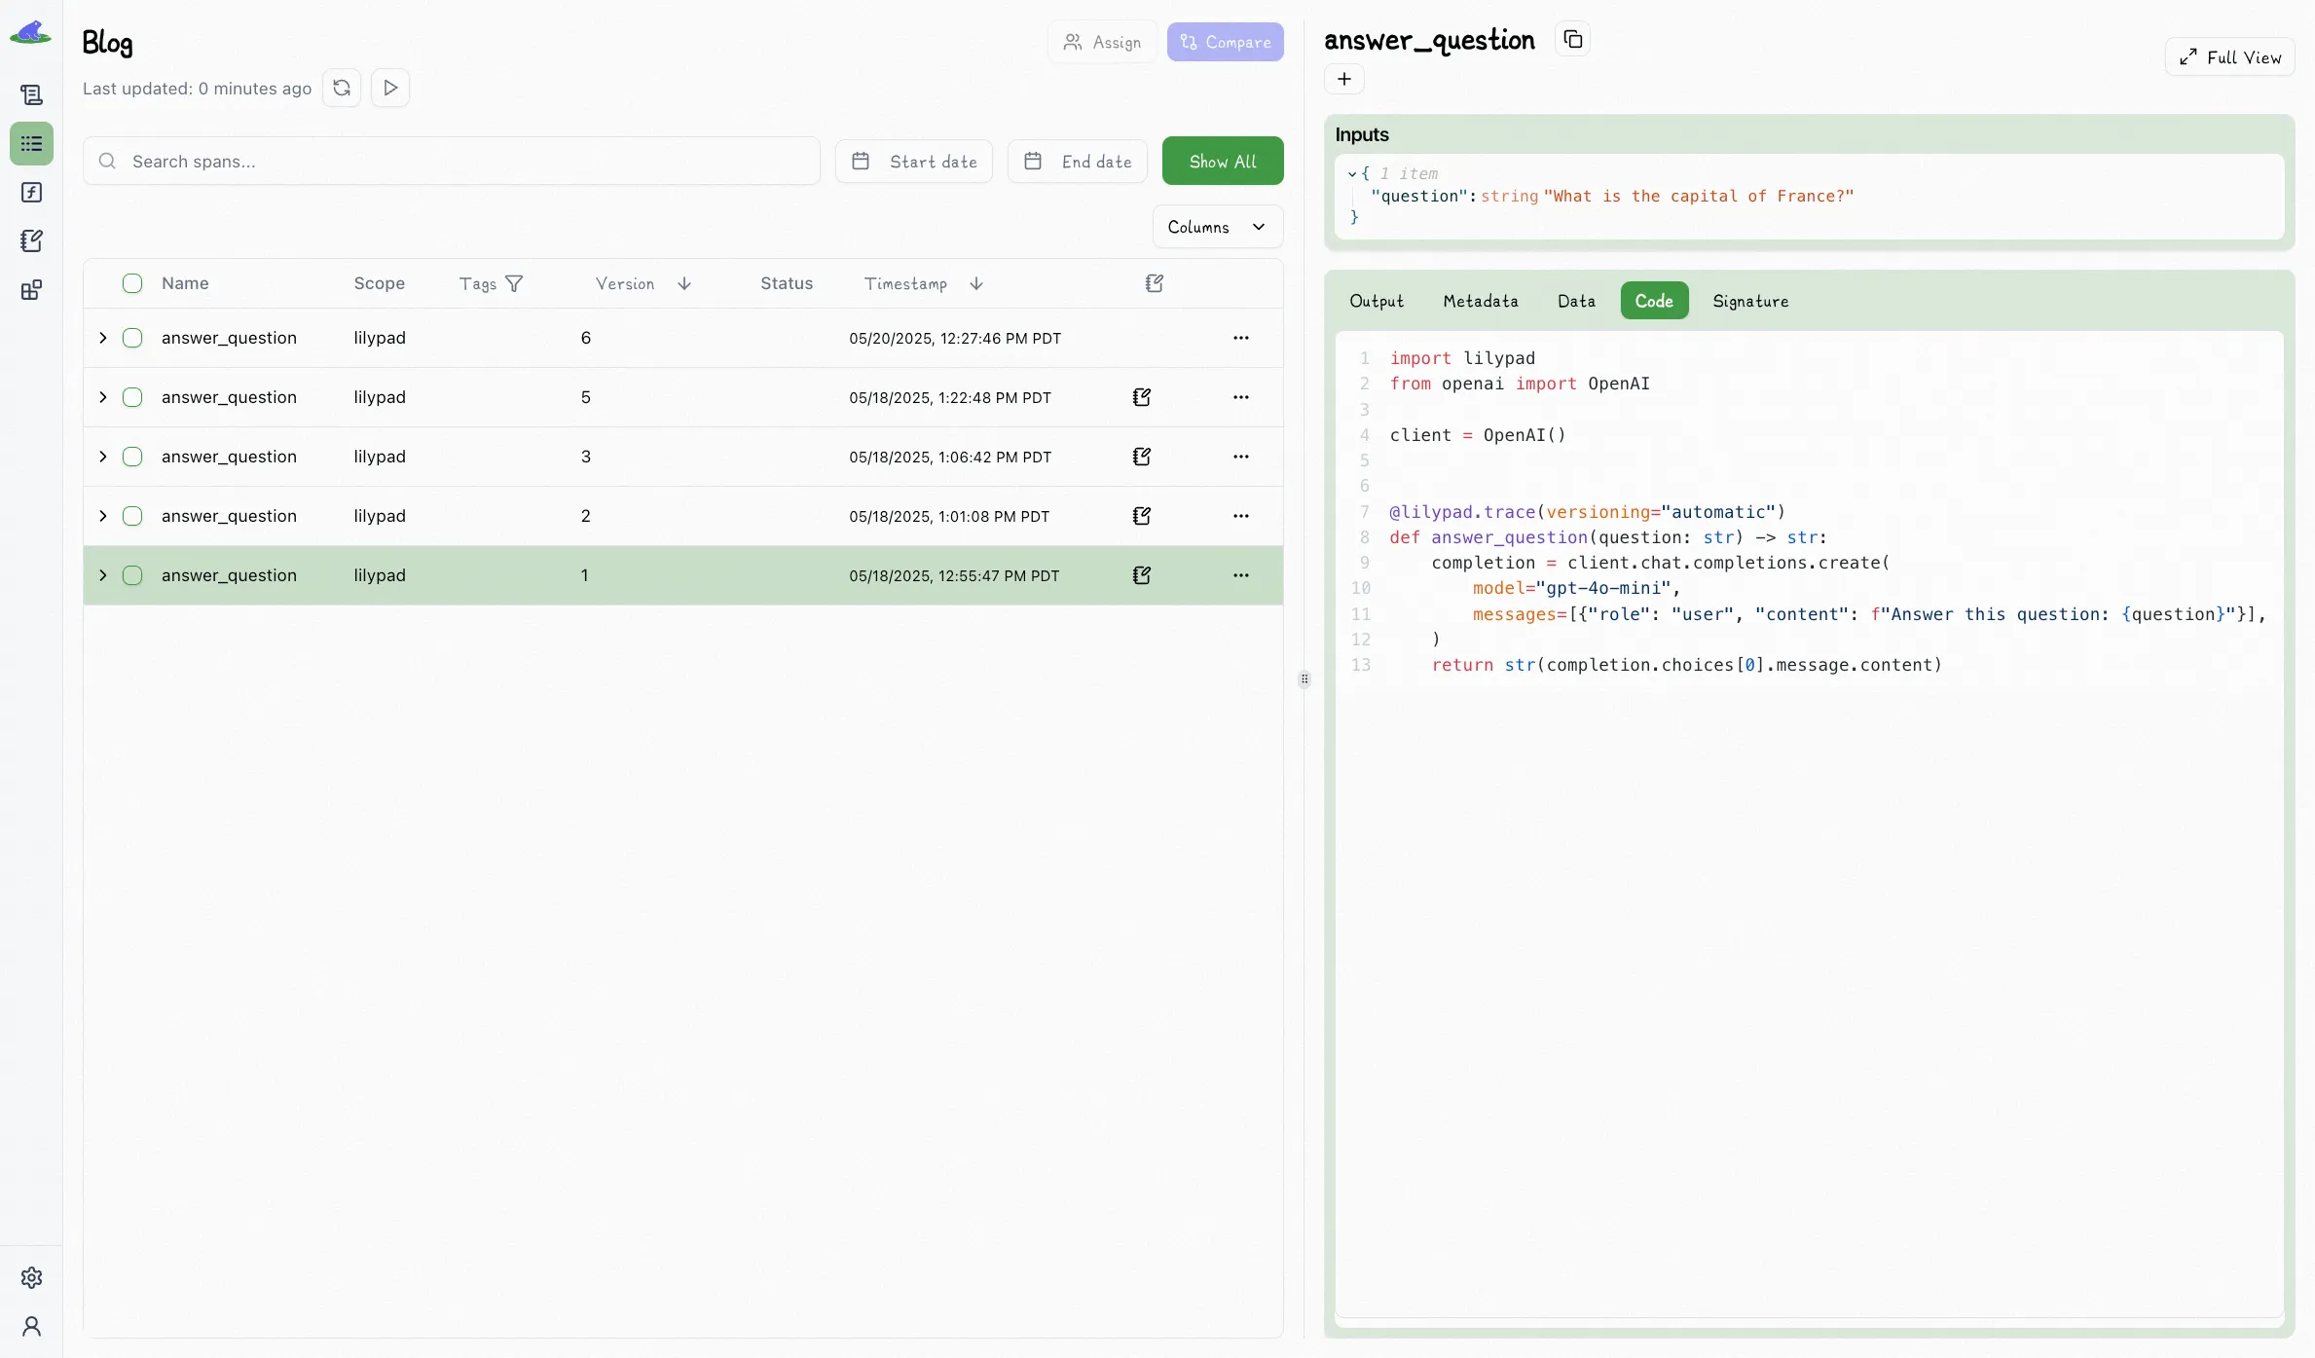Click the Show All button

[1222, 161]
